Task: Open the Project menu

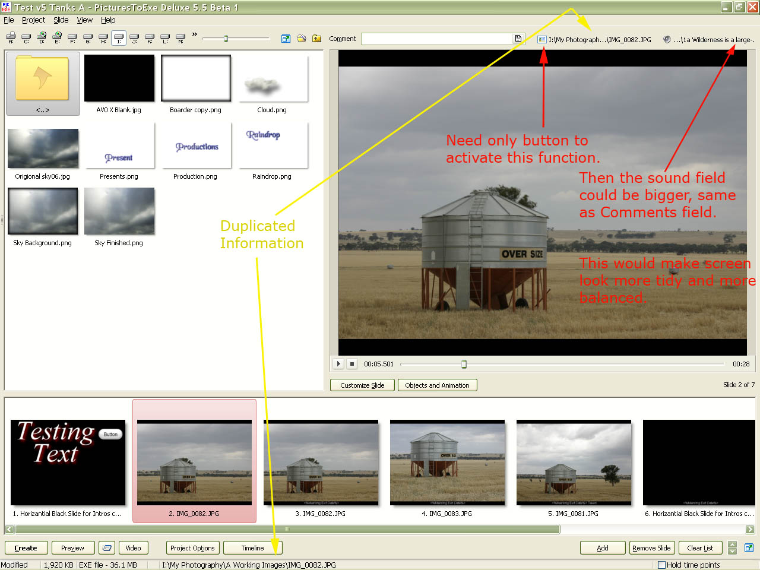Action: 33,20
